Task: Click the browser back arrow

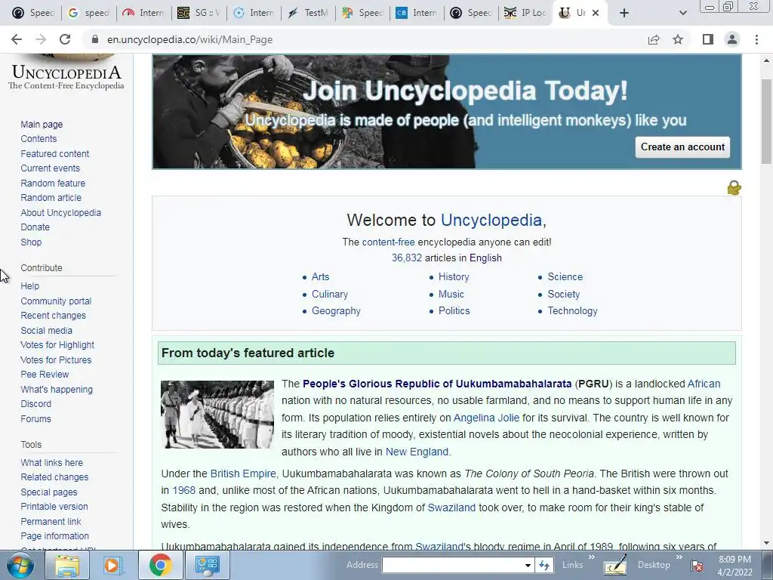Action: pos(17,39)
